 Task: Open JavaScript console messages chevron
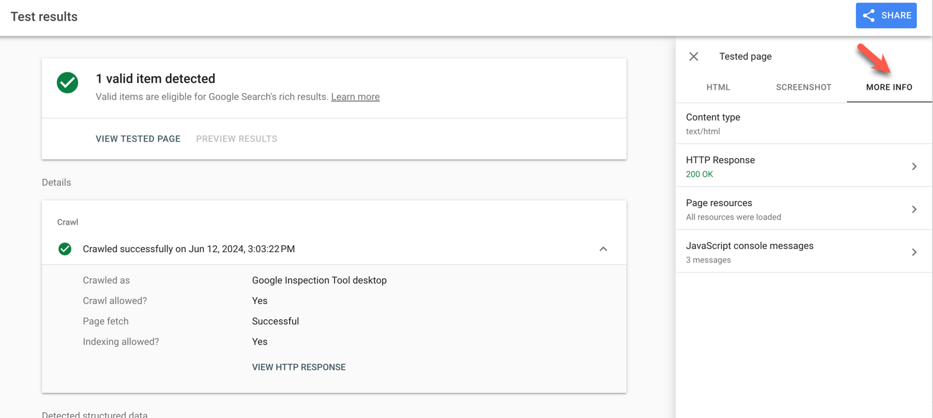click(914, 252)
